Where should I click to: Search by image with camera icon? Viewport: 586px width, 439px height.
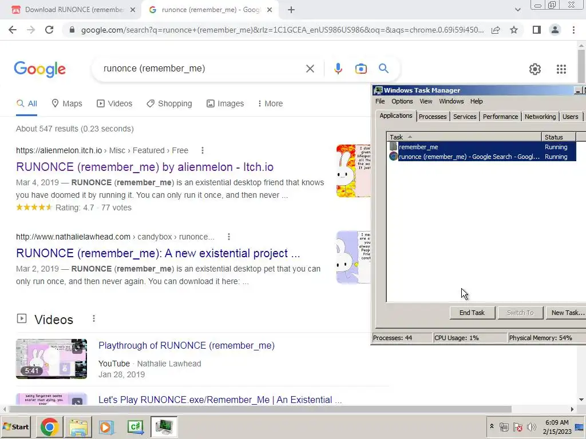pyautogui.click(x=361, y=69)
